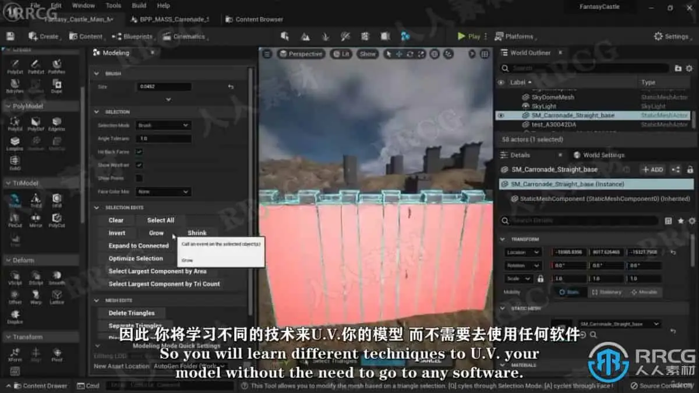Select the TriEd tool icon
Image resolution: width=699 pixels, height=393 pixels.
click(36, 200)
